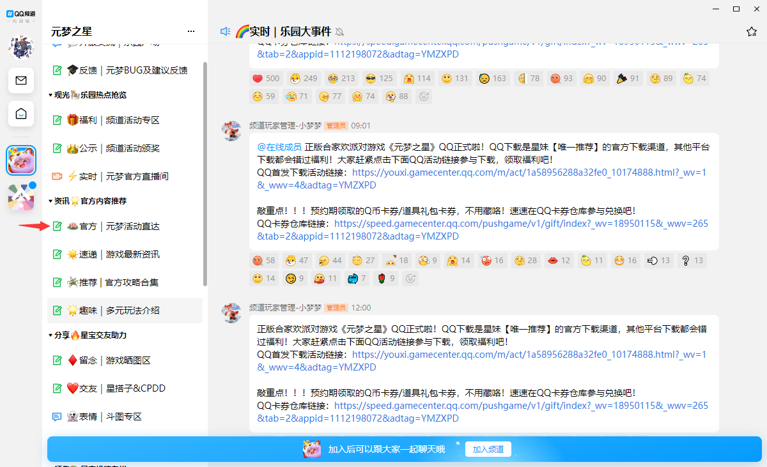Screen dimensions: 767x467
Task: Click the question mark reaction with 13
Action: click(692, 261)
